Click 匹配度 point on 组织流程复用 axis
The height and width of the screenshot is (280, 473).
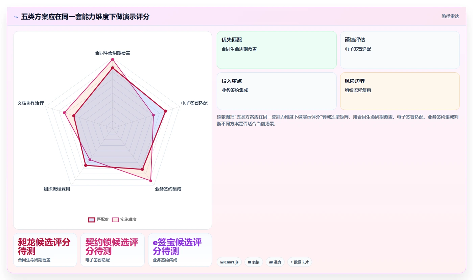click(86, 166)
